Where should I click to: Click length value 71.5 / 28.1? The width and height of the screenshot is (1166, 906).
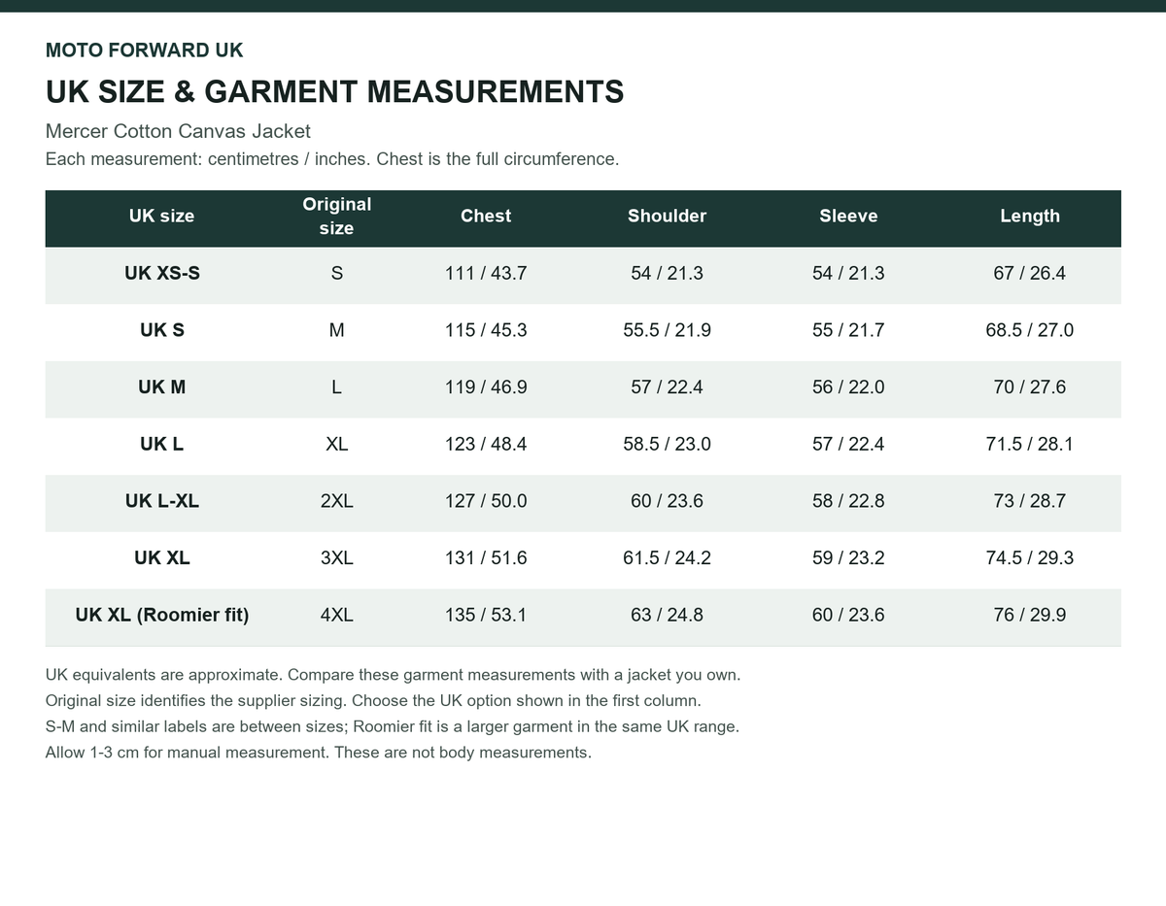[1030, 444]
